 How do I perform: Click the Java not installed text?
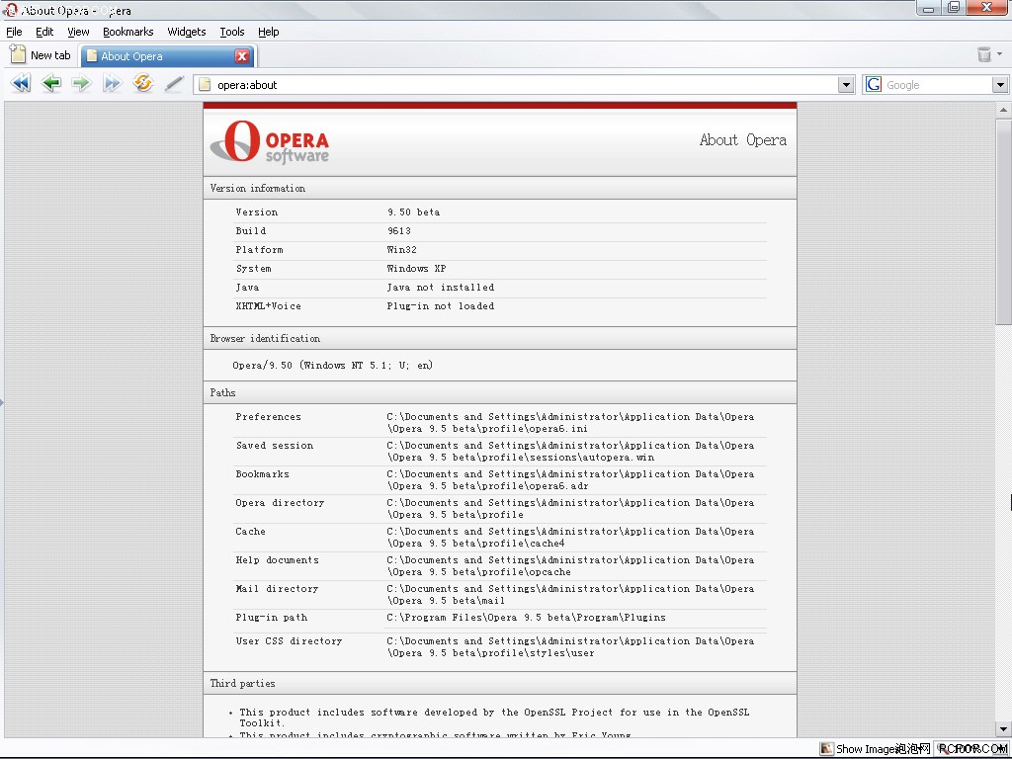point(441,288)
